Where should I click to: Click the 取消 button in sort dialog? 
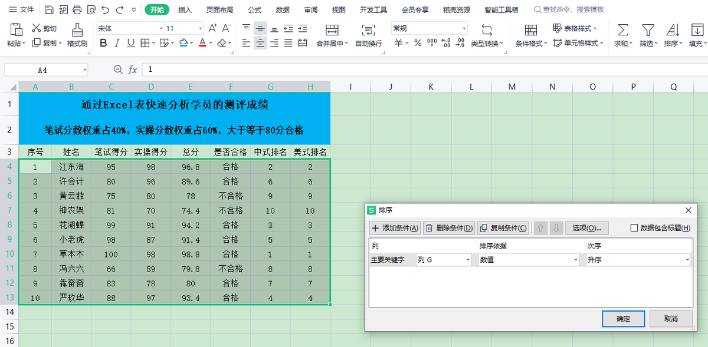click(671, 319)
